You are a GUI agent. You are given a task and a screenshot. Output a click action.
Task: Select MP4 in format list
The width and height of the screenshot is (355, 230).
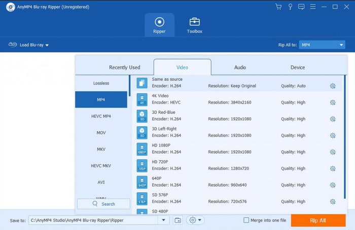point(101,100)
